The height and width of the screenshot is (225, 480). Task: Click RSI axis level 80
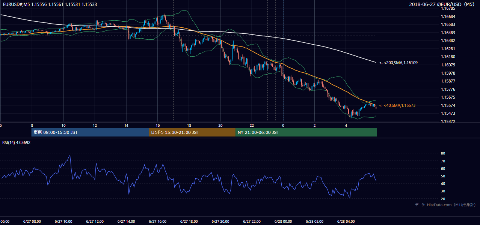tap(443, 153)
